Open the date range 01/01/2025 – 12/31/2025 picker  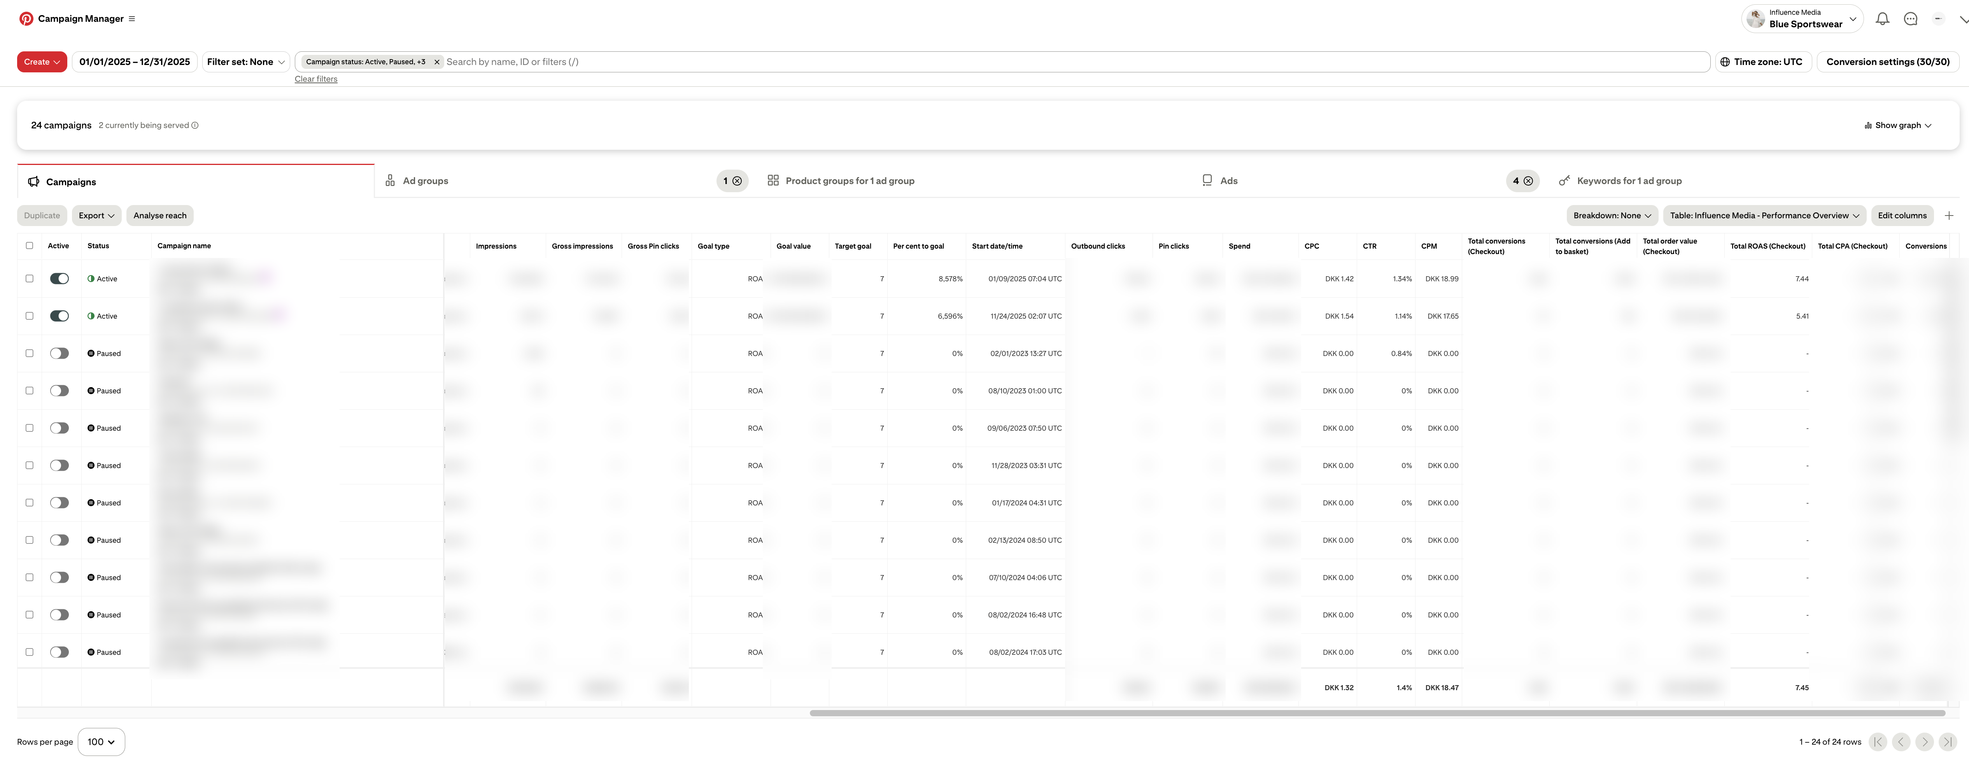tap(135, 62)
